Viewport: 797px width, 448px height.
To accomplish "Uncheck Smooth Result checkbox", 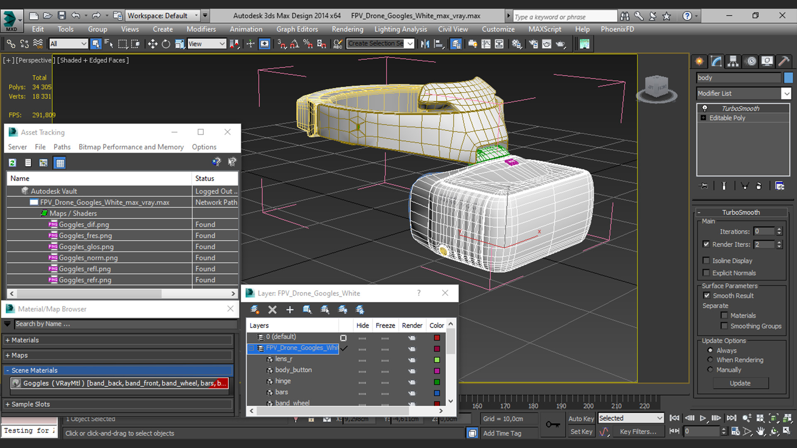I will click(x=707, y=295).
